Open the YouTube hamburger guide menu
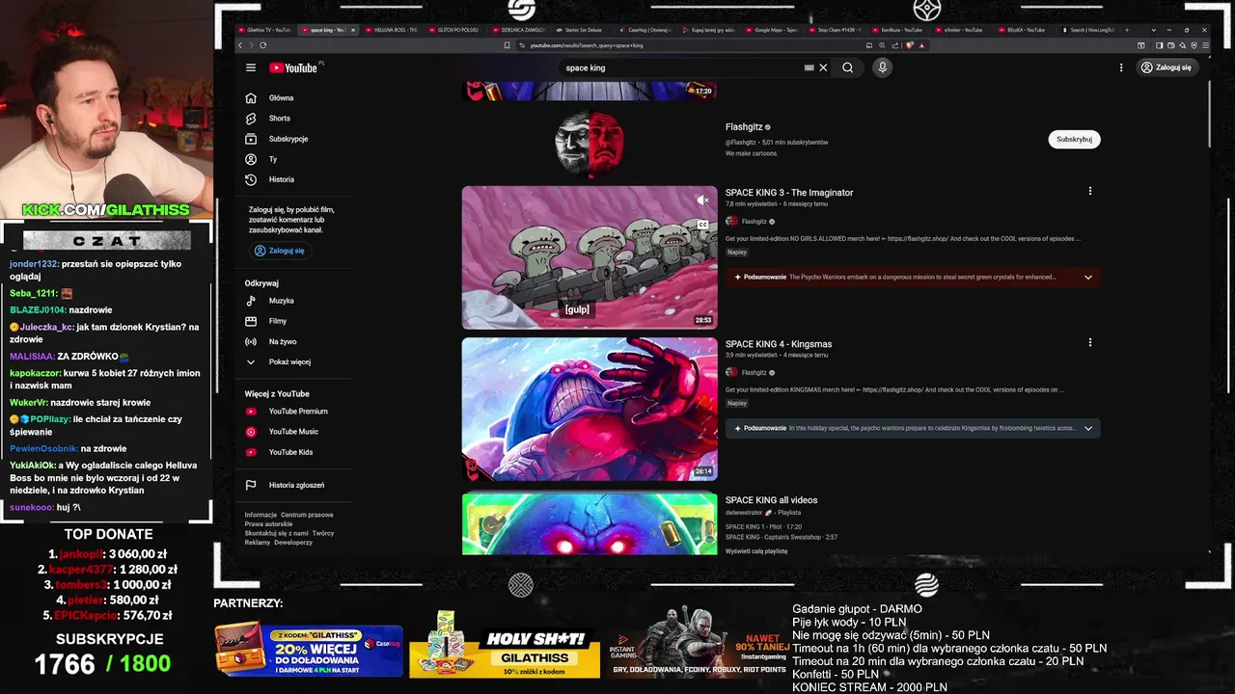 (251, 67)
